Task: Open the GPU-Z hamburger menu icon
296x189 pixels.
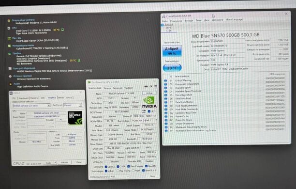Action: tap(156, 86)
